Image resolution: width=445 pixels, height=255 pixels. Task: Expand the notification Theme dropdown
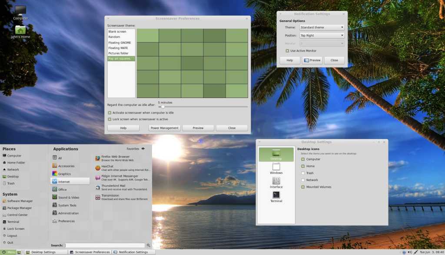322,27
